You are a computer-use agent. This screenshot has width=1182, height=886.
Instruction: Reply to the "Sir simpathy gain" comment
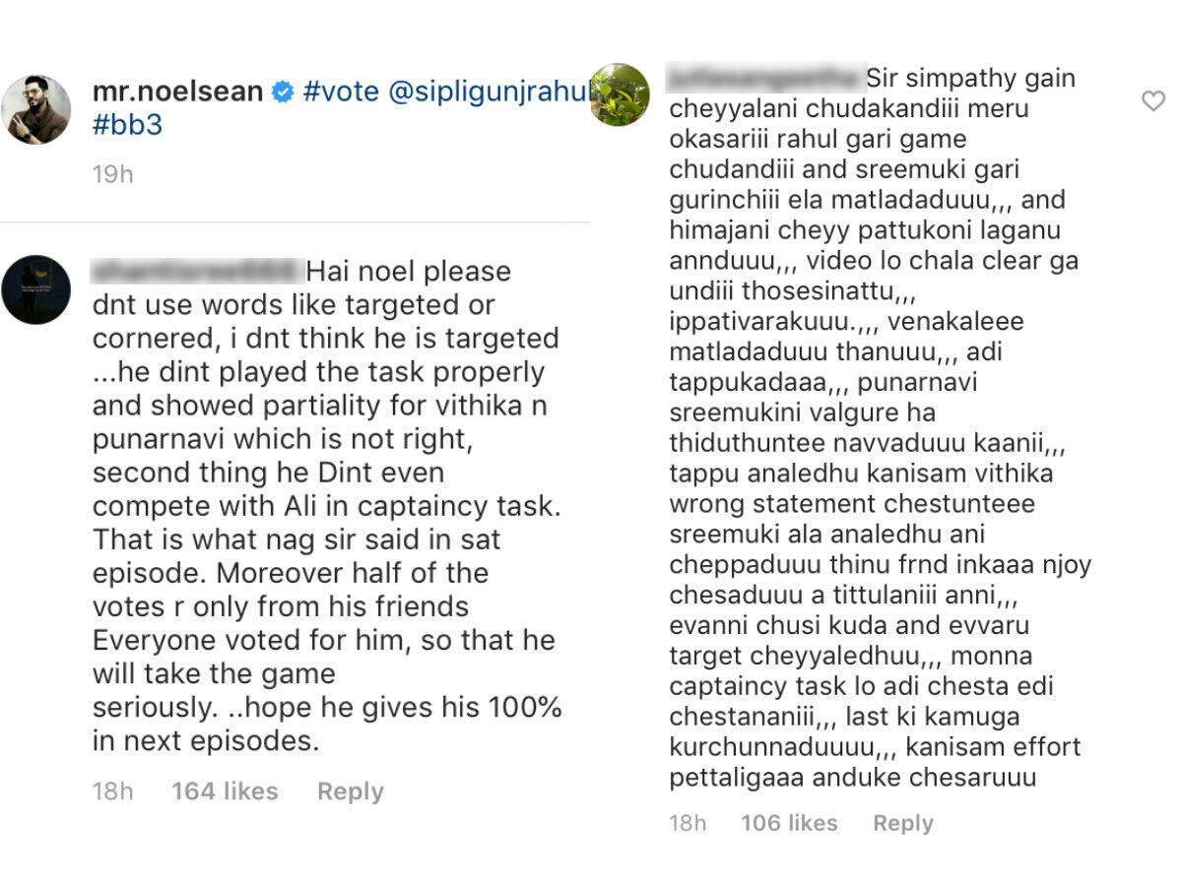tap(903, 824)
